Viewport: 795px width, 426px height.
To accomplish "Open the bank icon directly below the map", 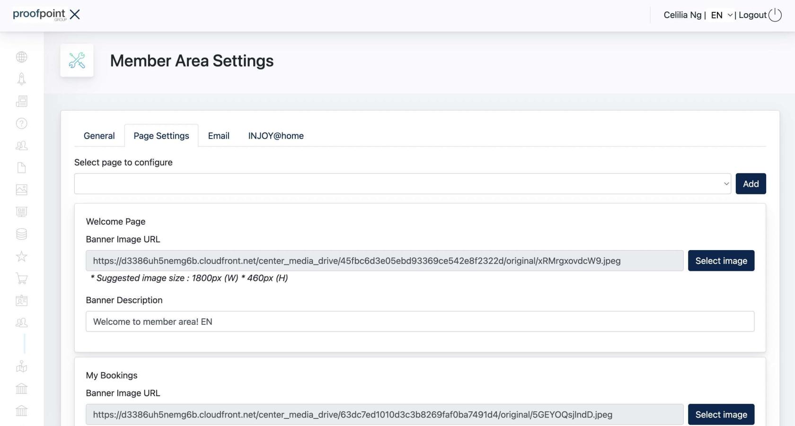I will pyautogui.click(x=21, y=389).
